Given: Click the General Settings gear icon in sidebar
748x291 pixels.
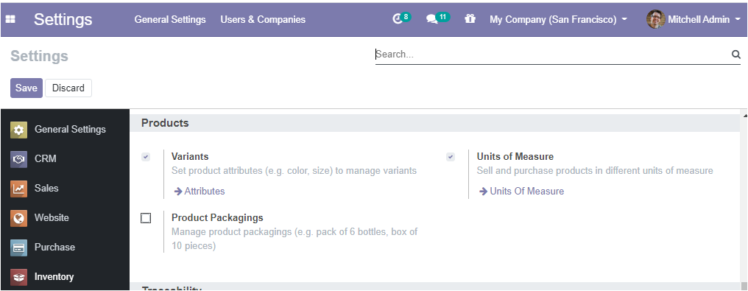Looking at the screenshot, I should (18, 130).
